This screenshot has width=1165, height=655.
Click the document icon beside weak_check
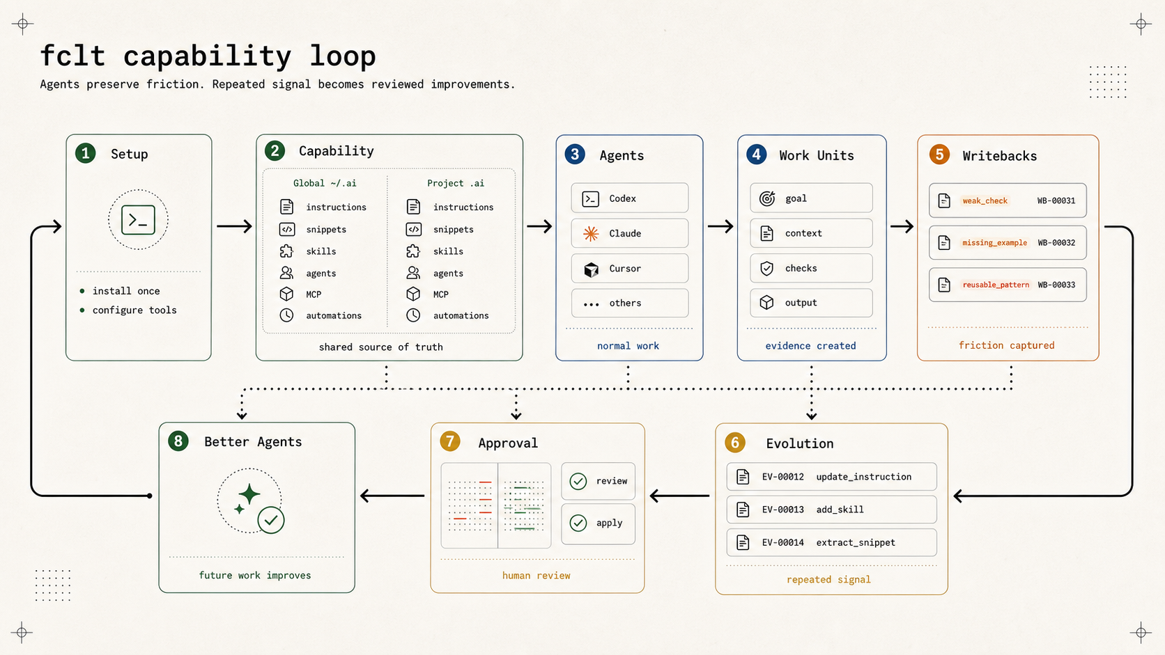[944, 200]
